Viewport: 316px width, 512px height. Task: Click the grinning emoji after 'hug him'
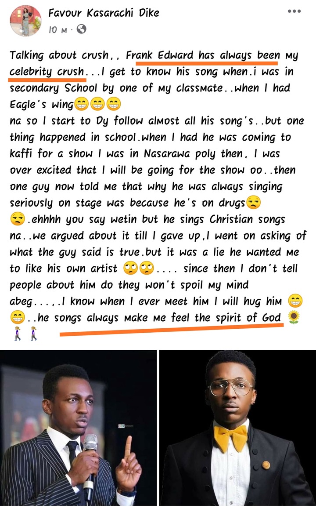click(295, 301)
